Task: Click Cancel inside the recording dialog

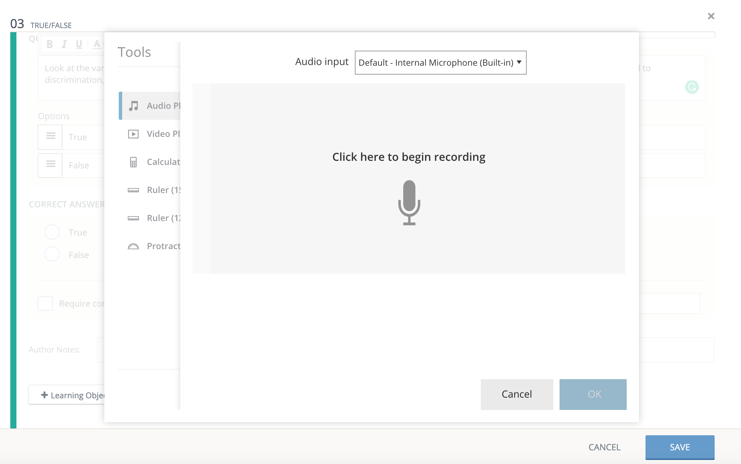Action: click(516, 394)
